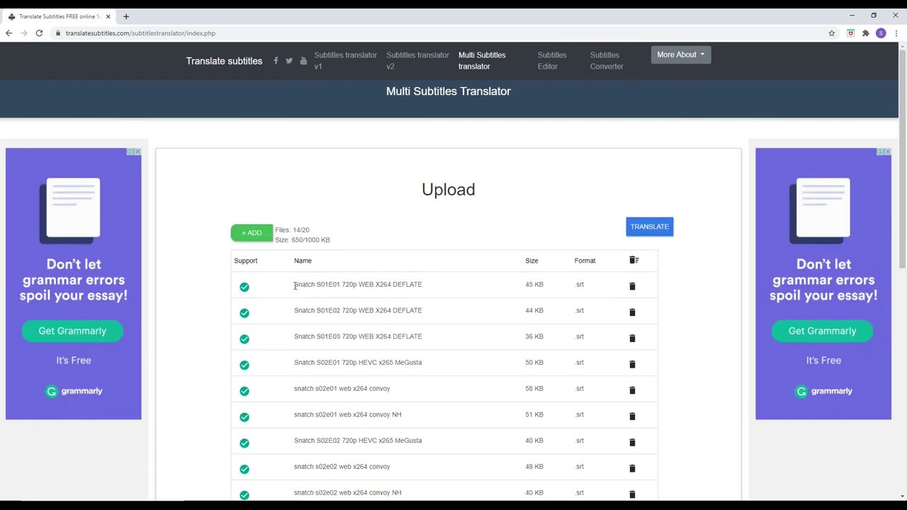The image size is (907, 510).
Task: Reload the page
Action: point(39,33)
